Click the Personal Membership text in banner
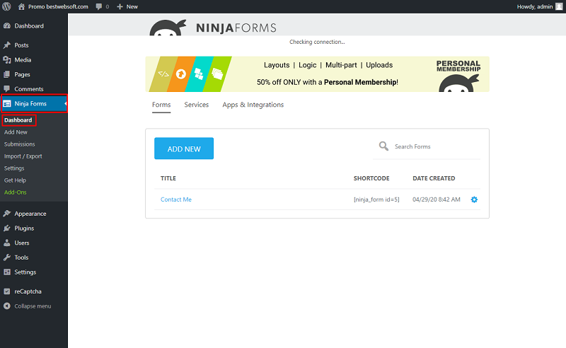 pyautogui.click(x=458, y=66)
